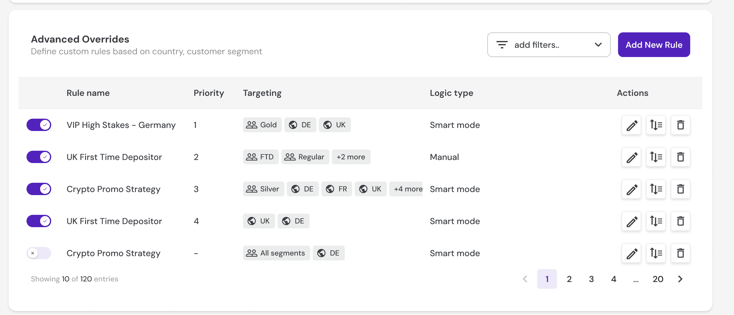This screenshot has width=734, height=315.
Task: Click the FR country tag
Action: (x=336, y=189)
